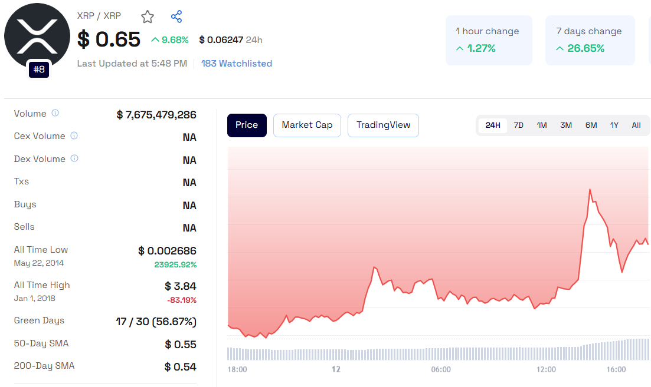Click the All Time Low $ 0.002686
Viewport: 651px width, 387px height.
pyautogui.click(x=167, y=251)
